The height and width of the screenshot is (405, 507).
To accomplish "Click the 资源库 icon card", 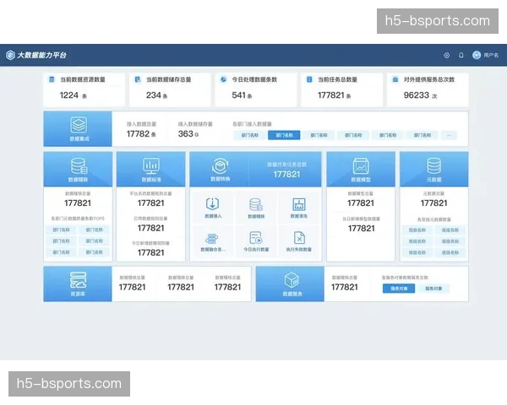I will pyautogui.click(x=77, y=283).
